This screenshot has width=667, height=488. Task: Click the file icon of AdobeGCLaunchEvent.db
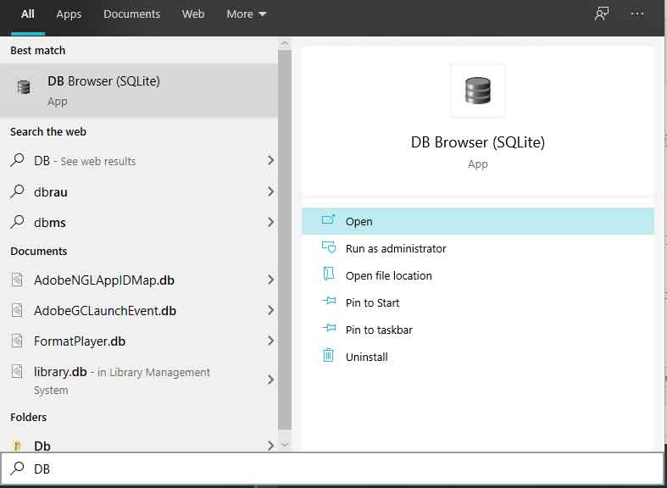click(x=17, y=310)
